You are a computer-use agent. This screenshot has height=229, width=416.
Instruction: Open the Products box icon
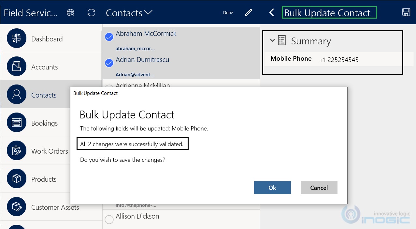pos(16,179)
